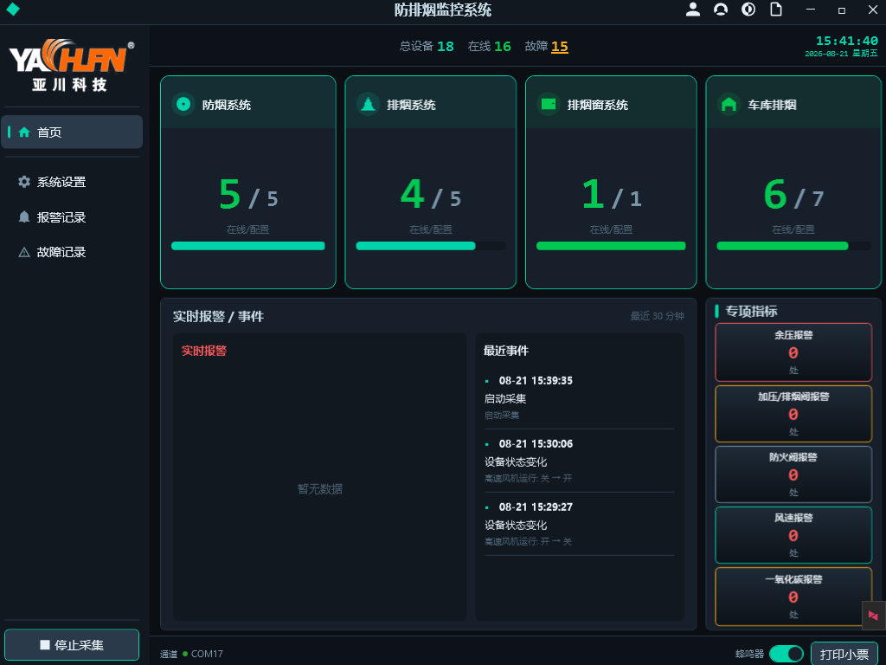This screenshot has height=665, width=886.
Task: Click the 实时报警 heading
Action: tap(204, 351)
